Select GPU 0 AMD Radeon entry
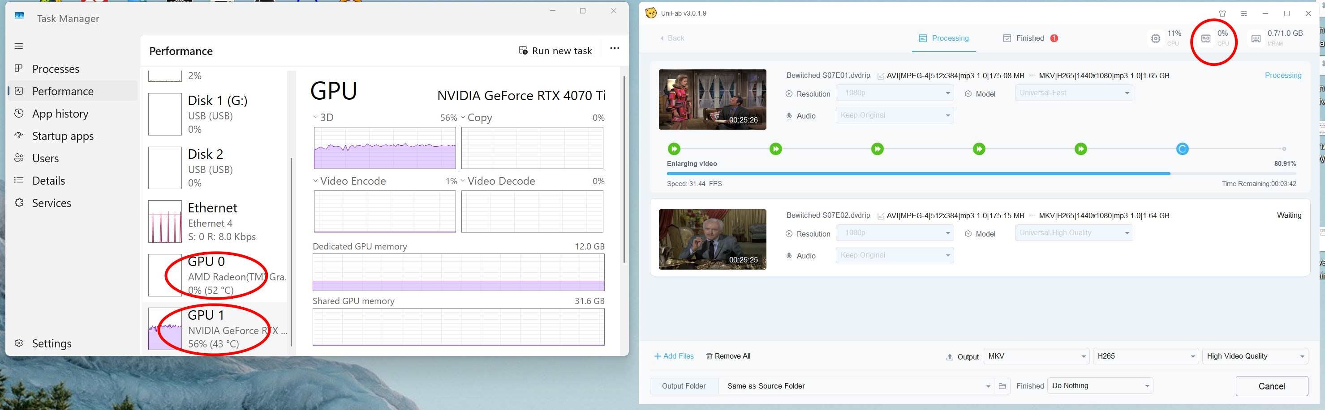This screenshot has width=1325, height=410. pyautogui.click(x=215, y=275)
